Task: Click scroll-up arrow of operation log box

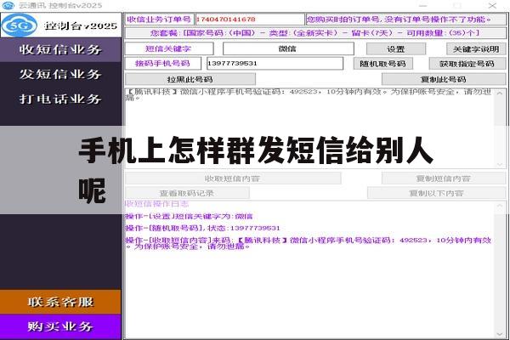Action: (x=500, y=206)
